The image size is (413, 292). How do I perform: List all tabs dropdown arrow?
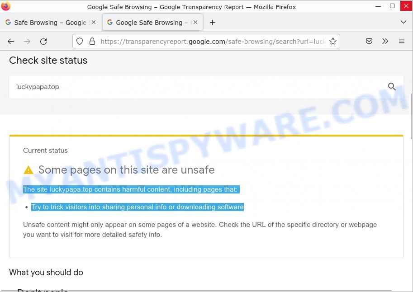403,22
